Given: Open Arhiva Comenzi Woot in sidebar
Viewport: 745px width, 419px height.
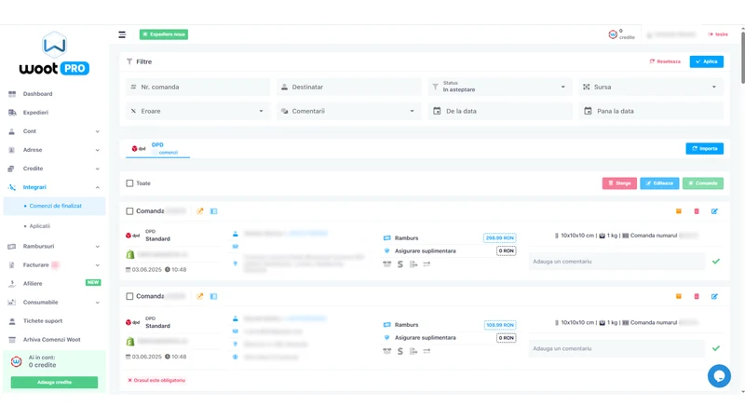Looking at the screenshot, I should click(x=54, y=339).
